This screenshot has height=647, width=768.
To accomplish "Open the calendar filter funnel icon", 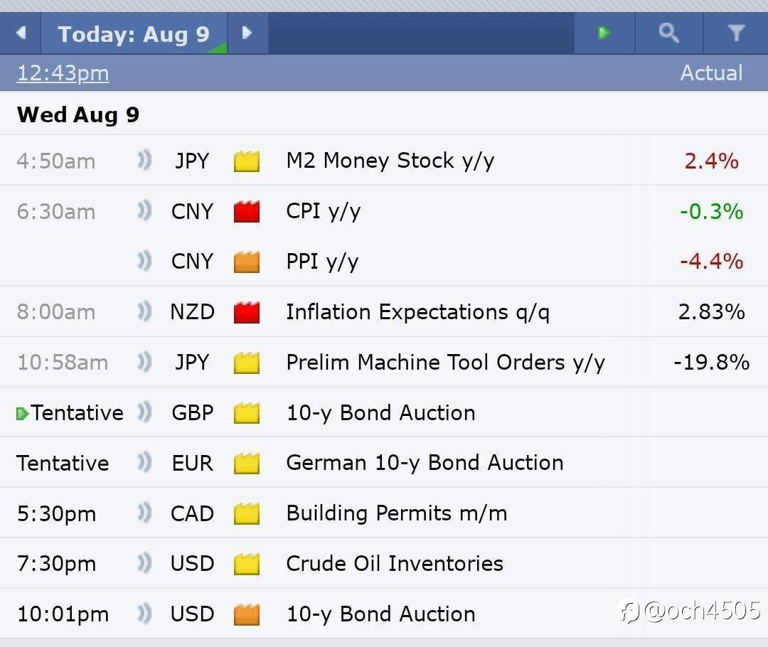I will pos(736,33).
